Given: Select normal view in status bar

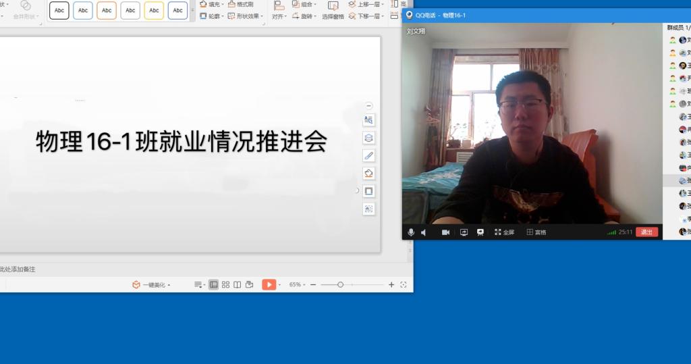Looking at the screenshot, I should [x=213, y=285].
